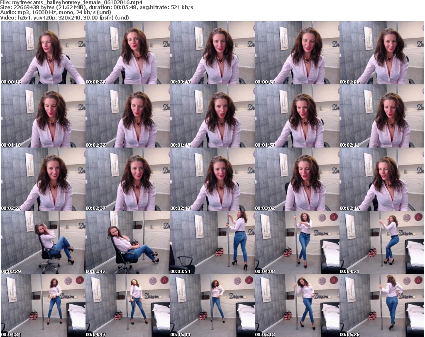Select the thumbnail frame stamped 00:00:13
Screen dimensions: 425x337
(43, 53)
